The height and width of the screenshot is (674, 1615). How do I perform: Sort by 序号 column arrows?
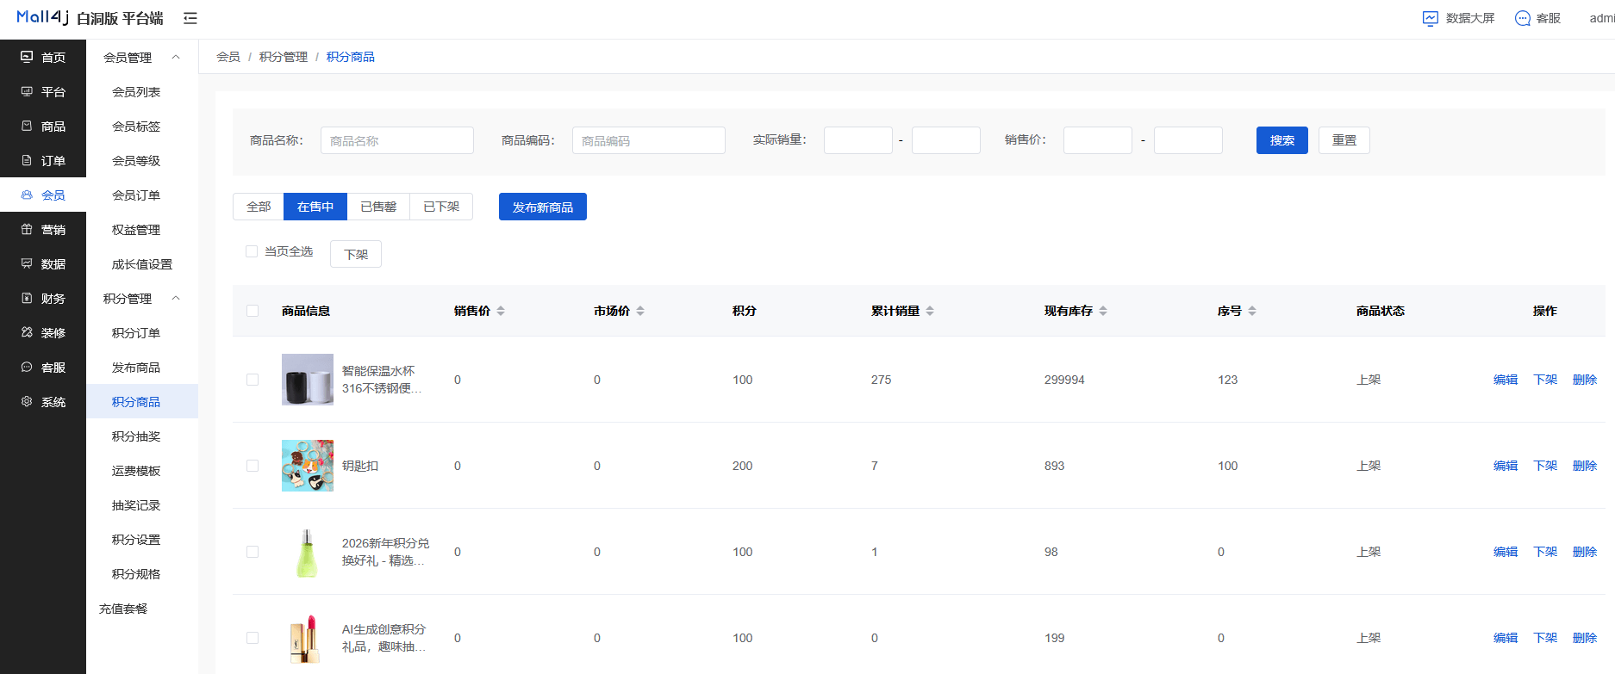[1252, 311]
